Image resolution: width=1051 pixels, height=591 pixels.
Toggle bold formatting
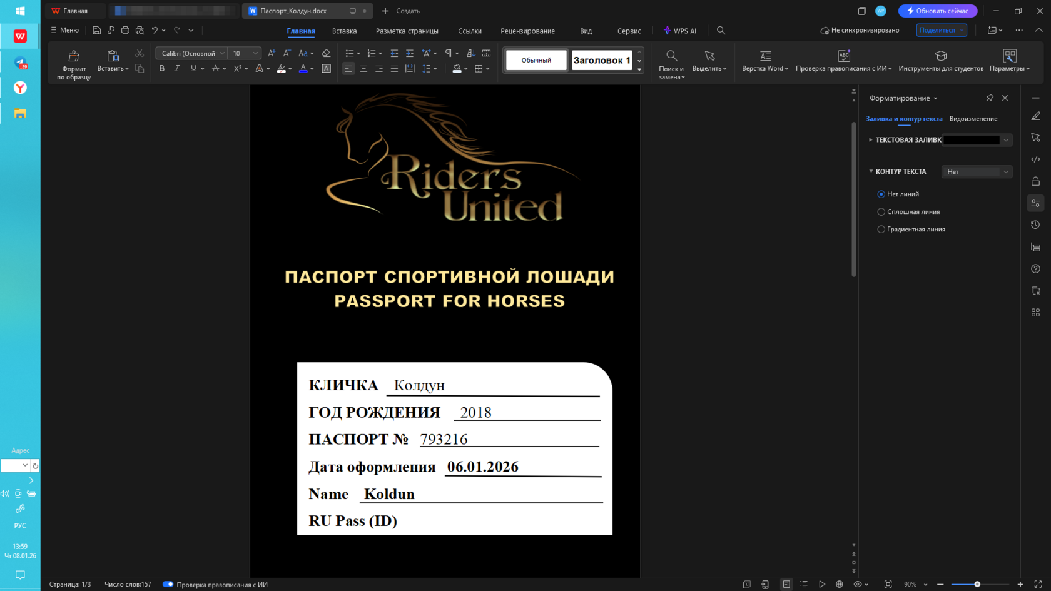tap(162, 69)
